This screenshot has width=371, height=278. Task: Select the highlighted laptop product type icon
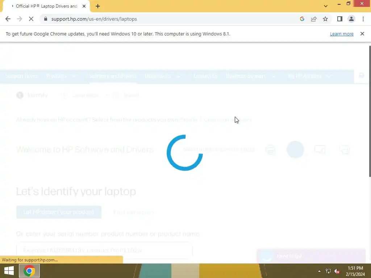click(295, 149)
